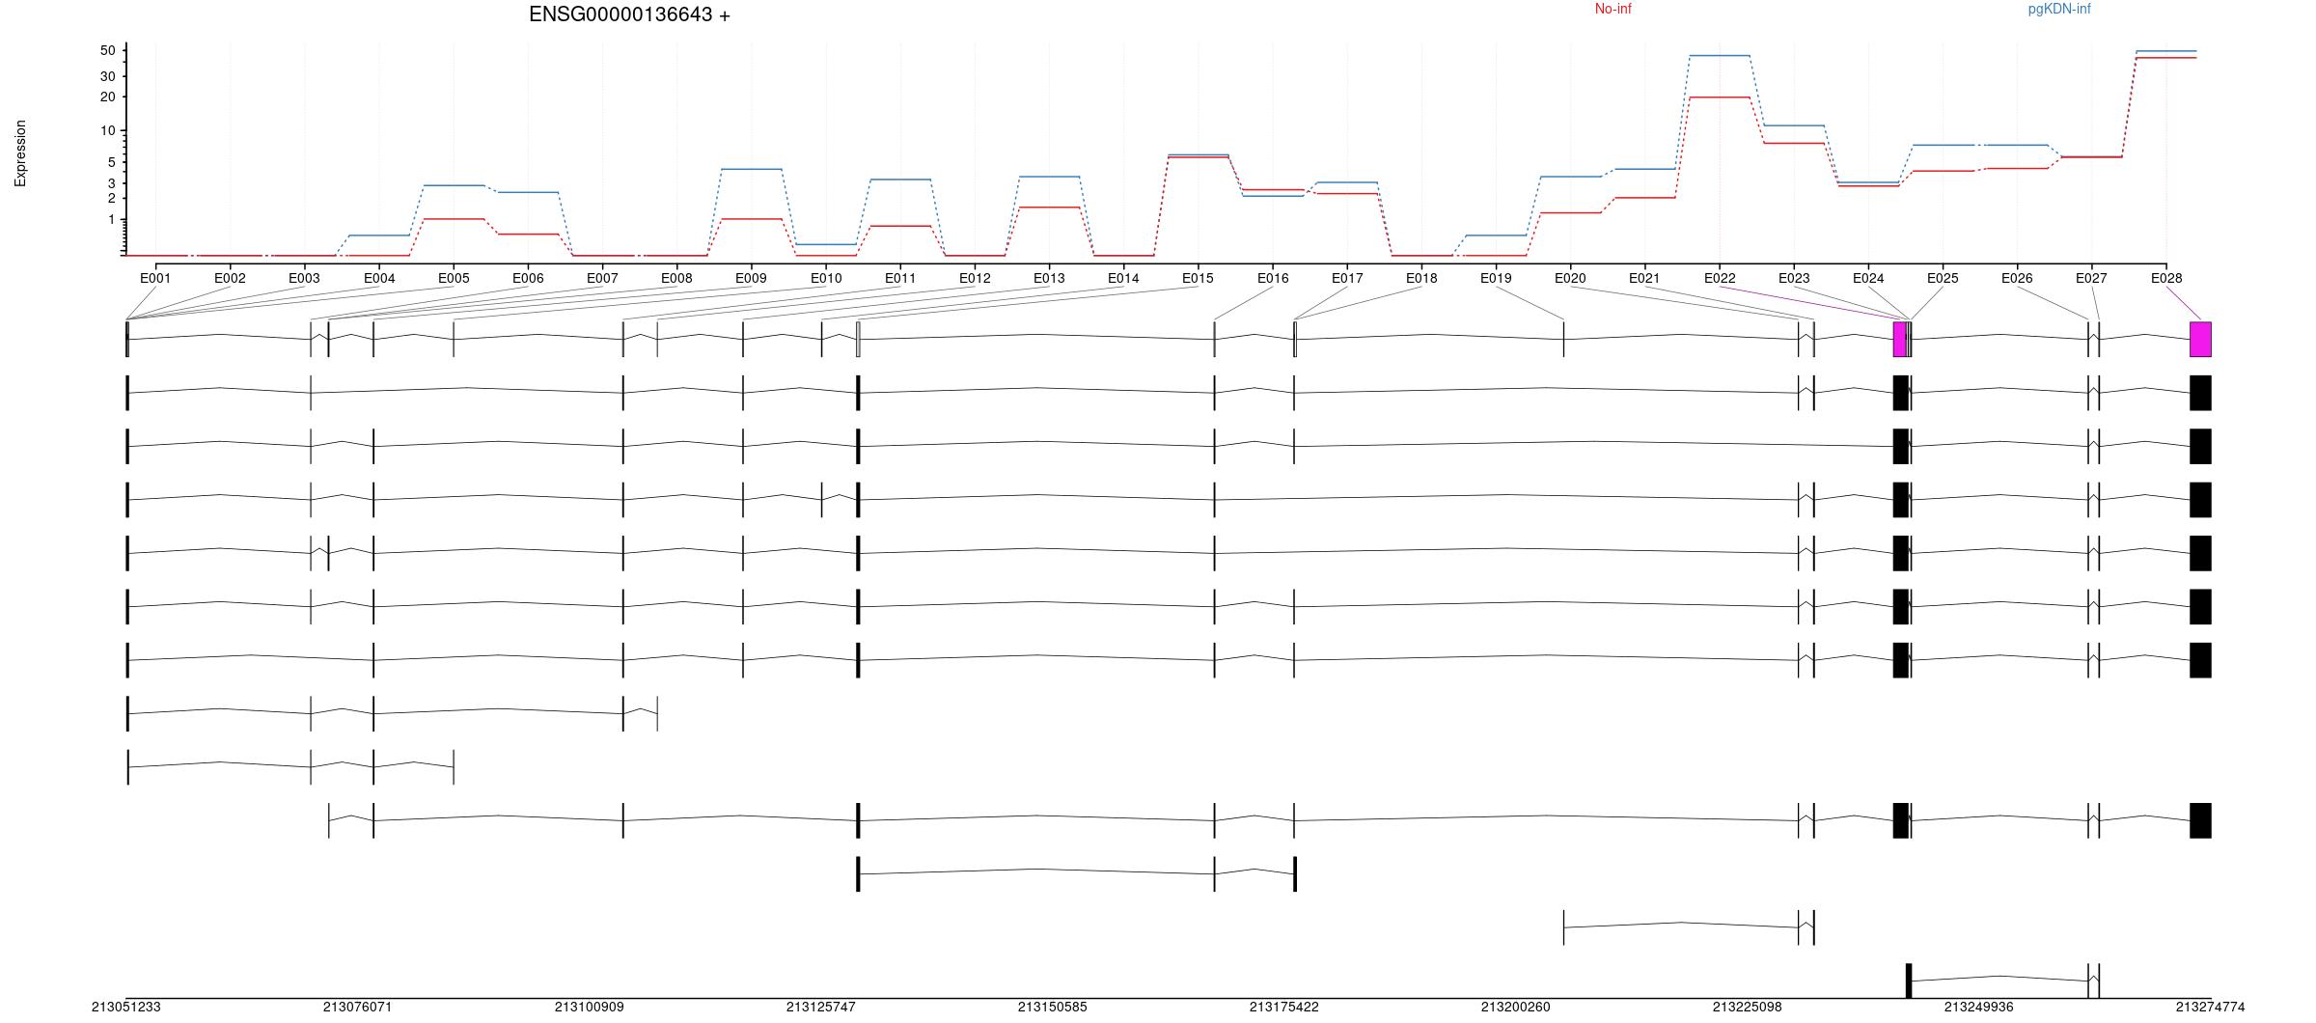Click exon label E022
The image size is (2316, 1023).
[1720, 278]
